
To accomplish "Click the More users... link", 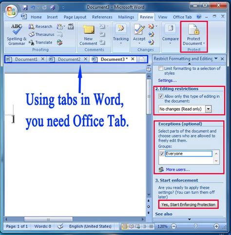I will (x=177, y=170).
